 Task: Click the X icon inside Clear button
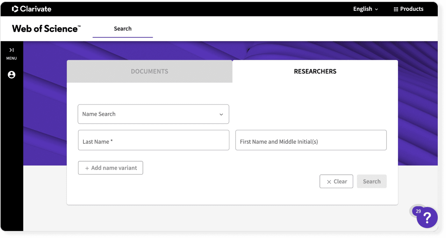[x=329, y=181]
